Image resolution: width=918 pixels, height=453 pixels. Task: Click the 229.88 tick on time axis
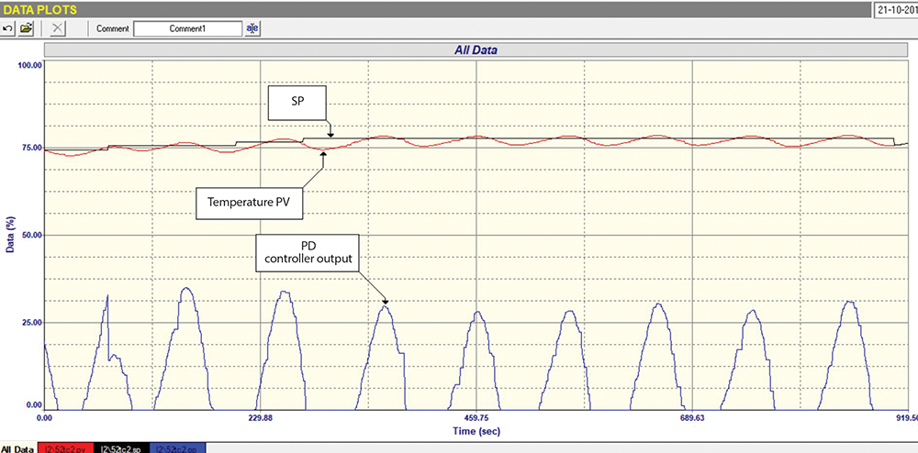[x=261, y=416]
